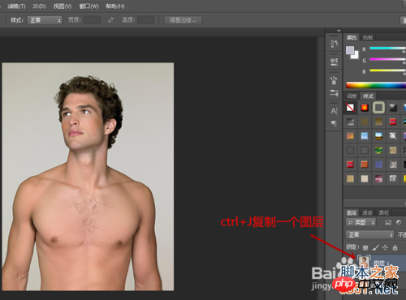This screenshot has width=406, height=300.
Task: Toggle lock position icon
Action: (385, 247)
